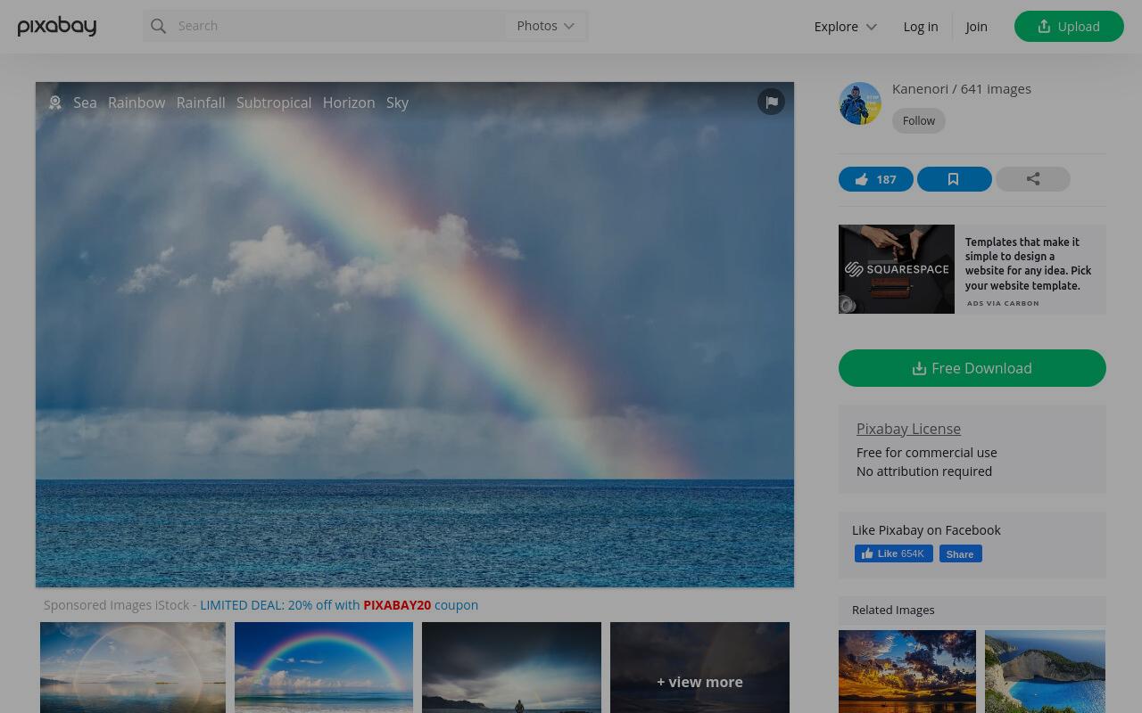Select the Sea tag
The image size is (1142, 713).
pos(85,102)
